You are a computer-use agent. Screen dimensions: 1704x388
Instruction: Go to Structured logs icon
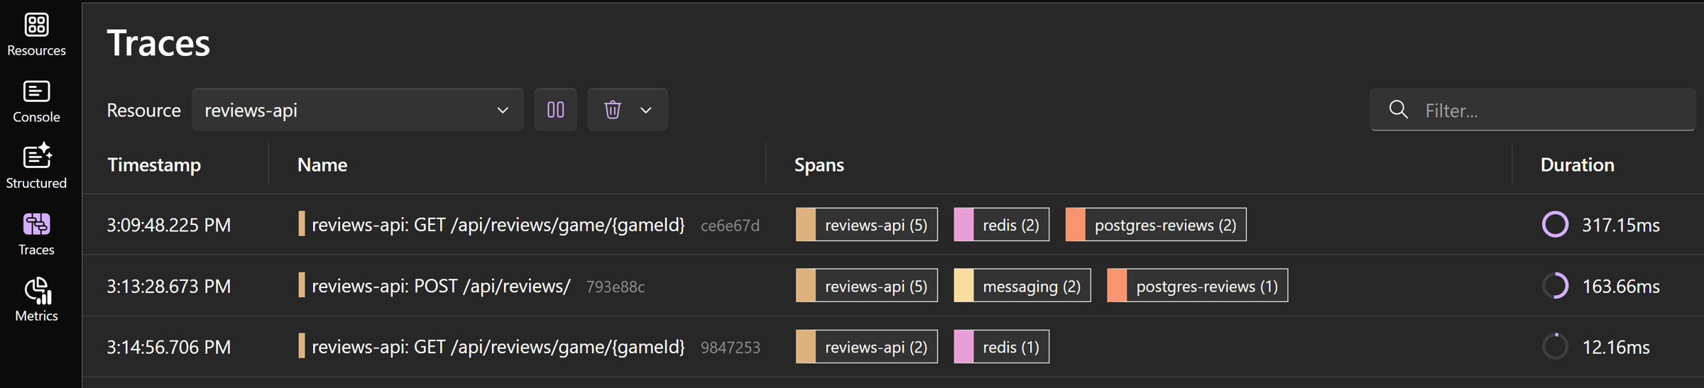pyautogui.click(x=37, y=156)
